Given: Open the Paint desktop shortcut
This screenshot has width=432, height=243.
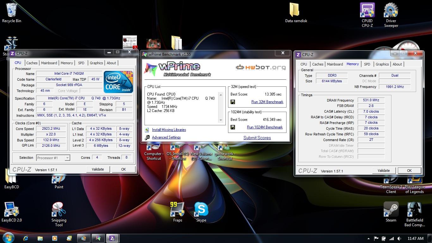Looking at the screenshot, I should [59, 182].
